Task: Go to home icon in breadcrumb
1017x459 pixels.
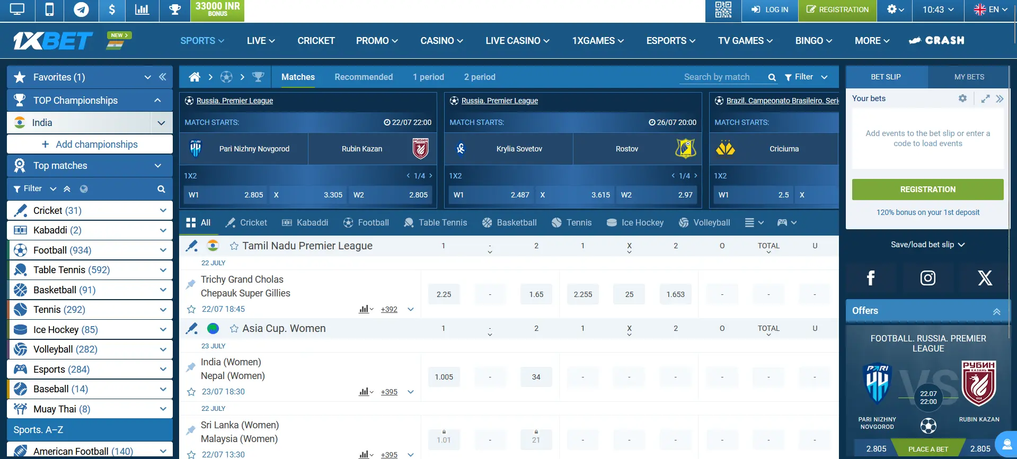Action: click(194, 77)
